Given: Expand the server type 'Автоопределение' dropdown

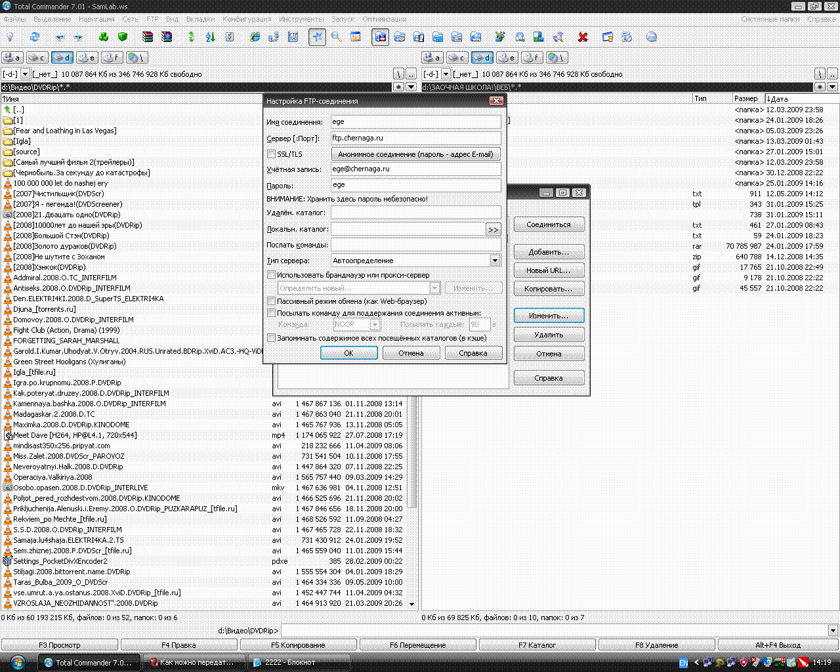Looking at the screenshot, I should (x=495, y=261).
